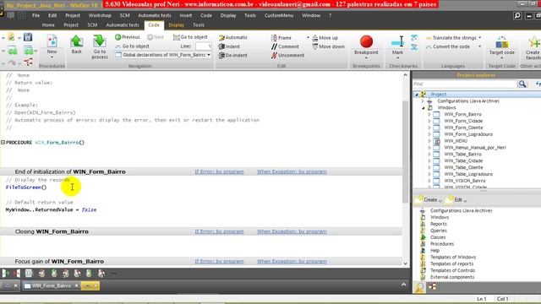
Task: Click When Exception link for Focus gain
Action: 292,261
